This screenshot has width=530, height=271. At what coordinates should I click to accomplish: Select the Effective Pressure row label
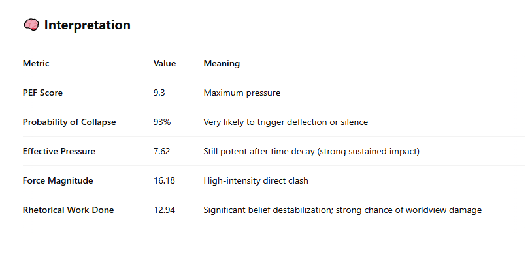click(59, 151)
